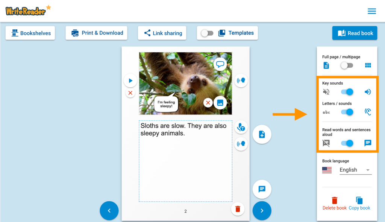Click the Templates label
Screen dimensions: 385x222
[241, 33]
